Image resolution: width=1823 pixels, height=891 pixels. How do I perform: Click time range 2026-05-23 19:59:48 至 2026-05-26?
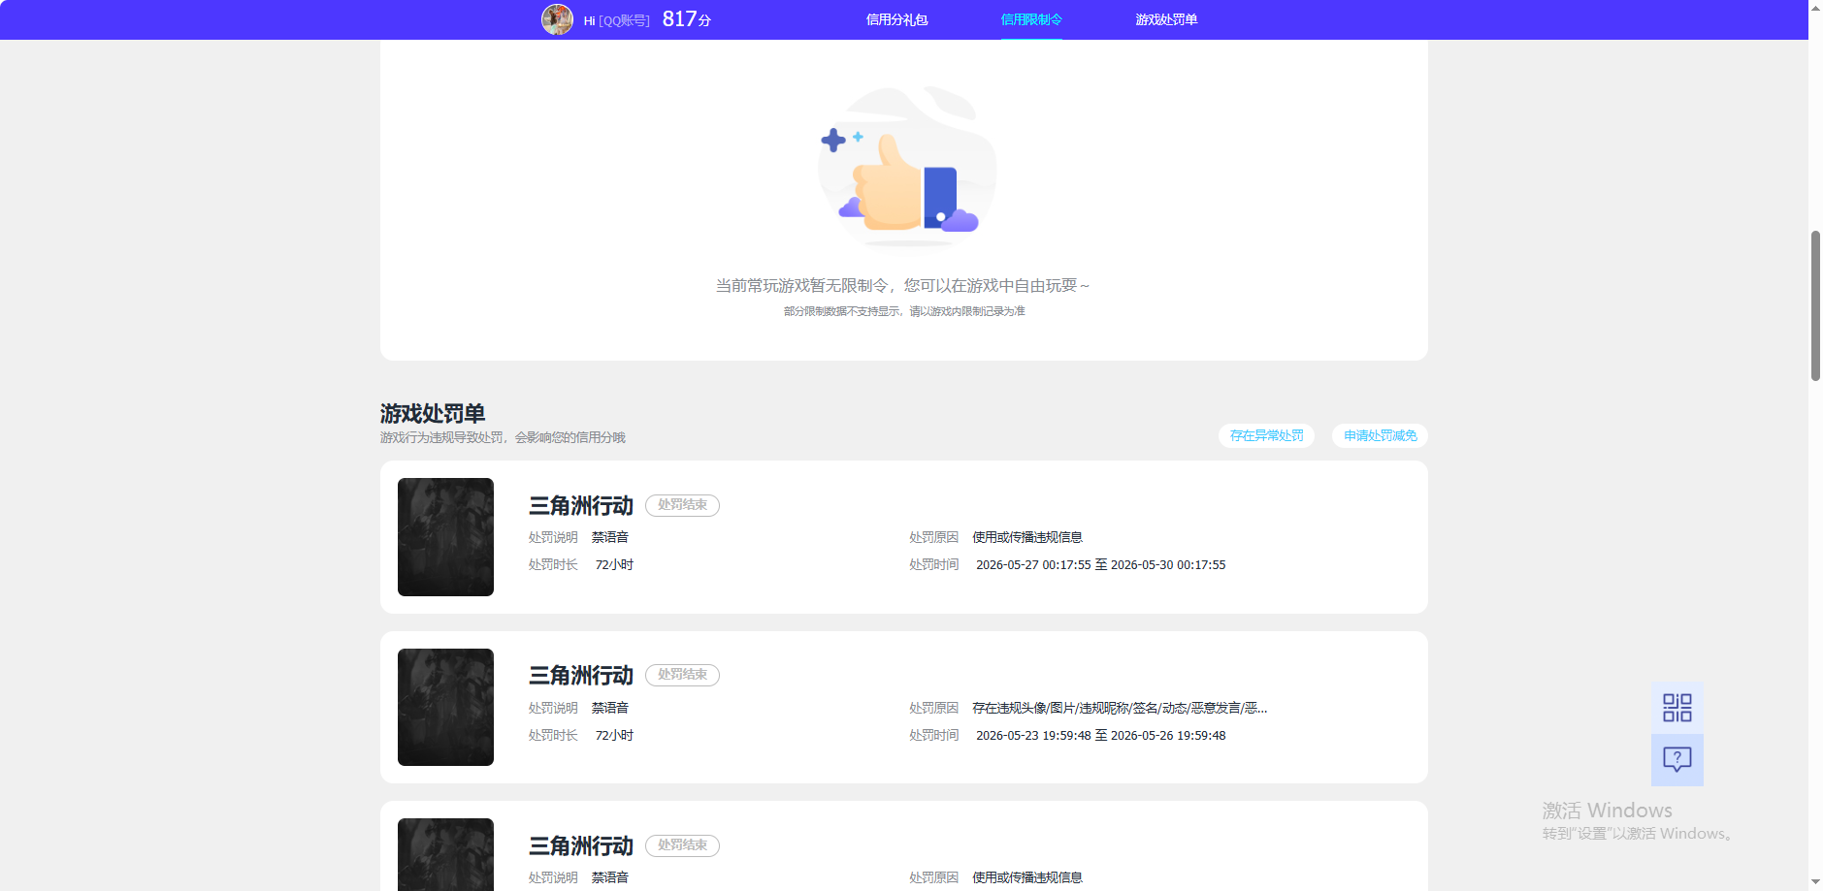tap(1100, 736)
